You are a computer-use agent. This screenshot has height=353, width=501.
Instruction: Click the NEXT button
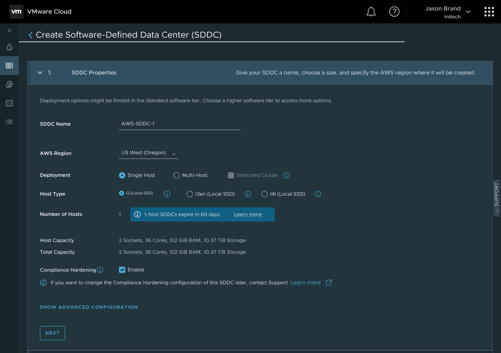coord(53,333)
